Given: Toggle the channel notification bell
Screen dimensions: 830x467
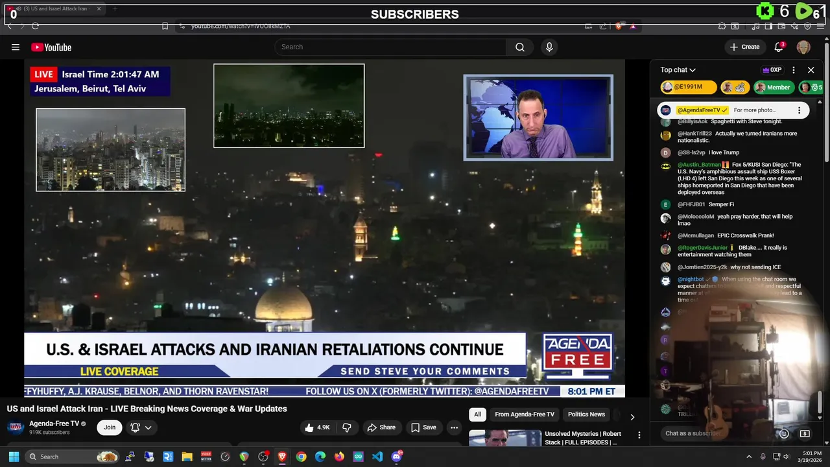Looking at the screenshot, I should pos(135,427).
